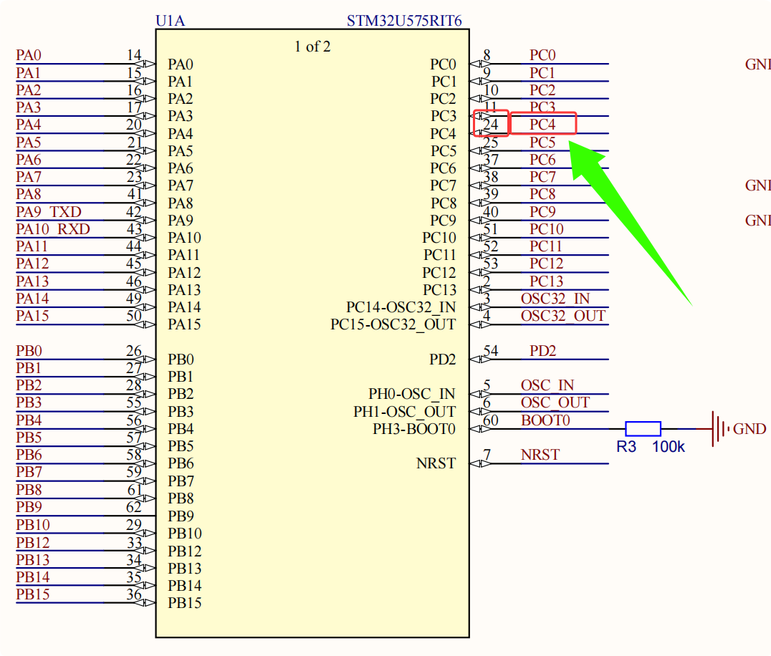Screen dimensions: 771x656
Task: Select the PB9 net label on left
Action: click(x=29, y=506)
